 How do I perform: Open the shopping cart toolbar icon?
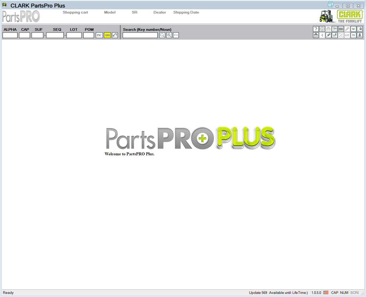[335, 29]
